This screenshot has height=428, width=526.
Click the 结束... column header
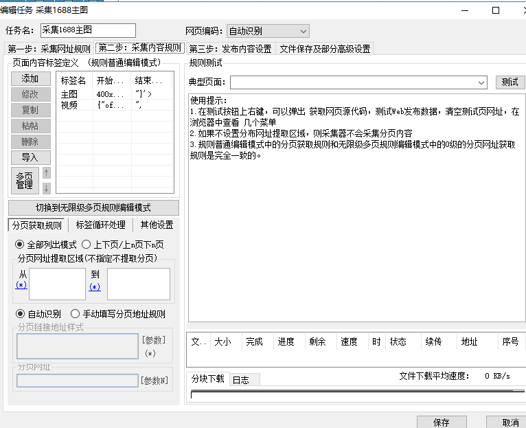151,80
